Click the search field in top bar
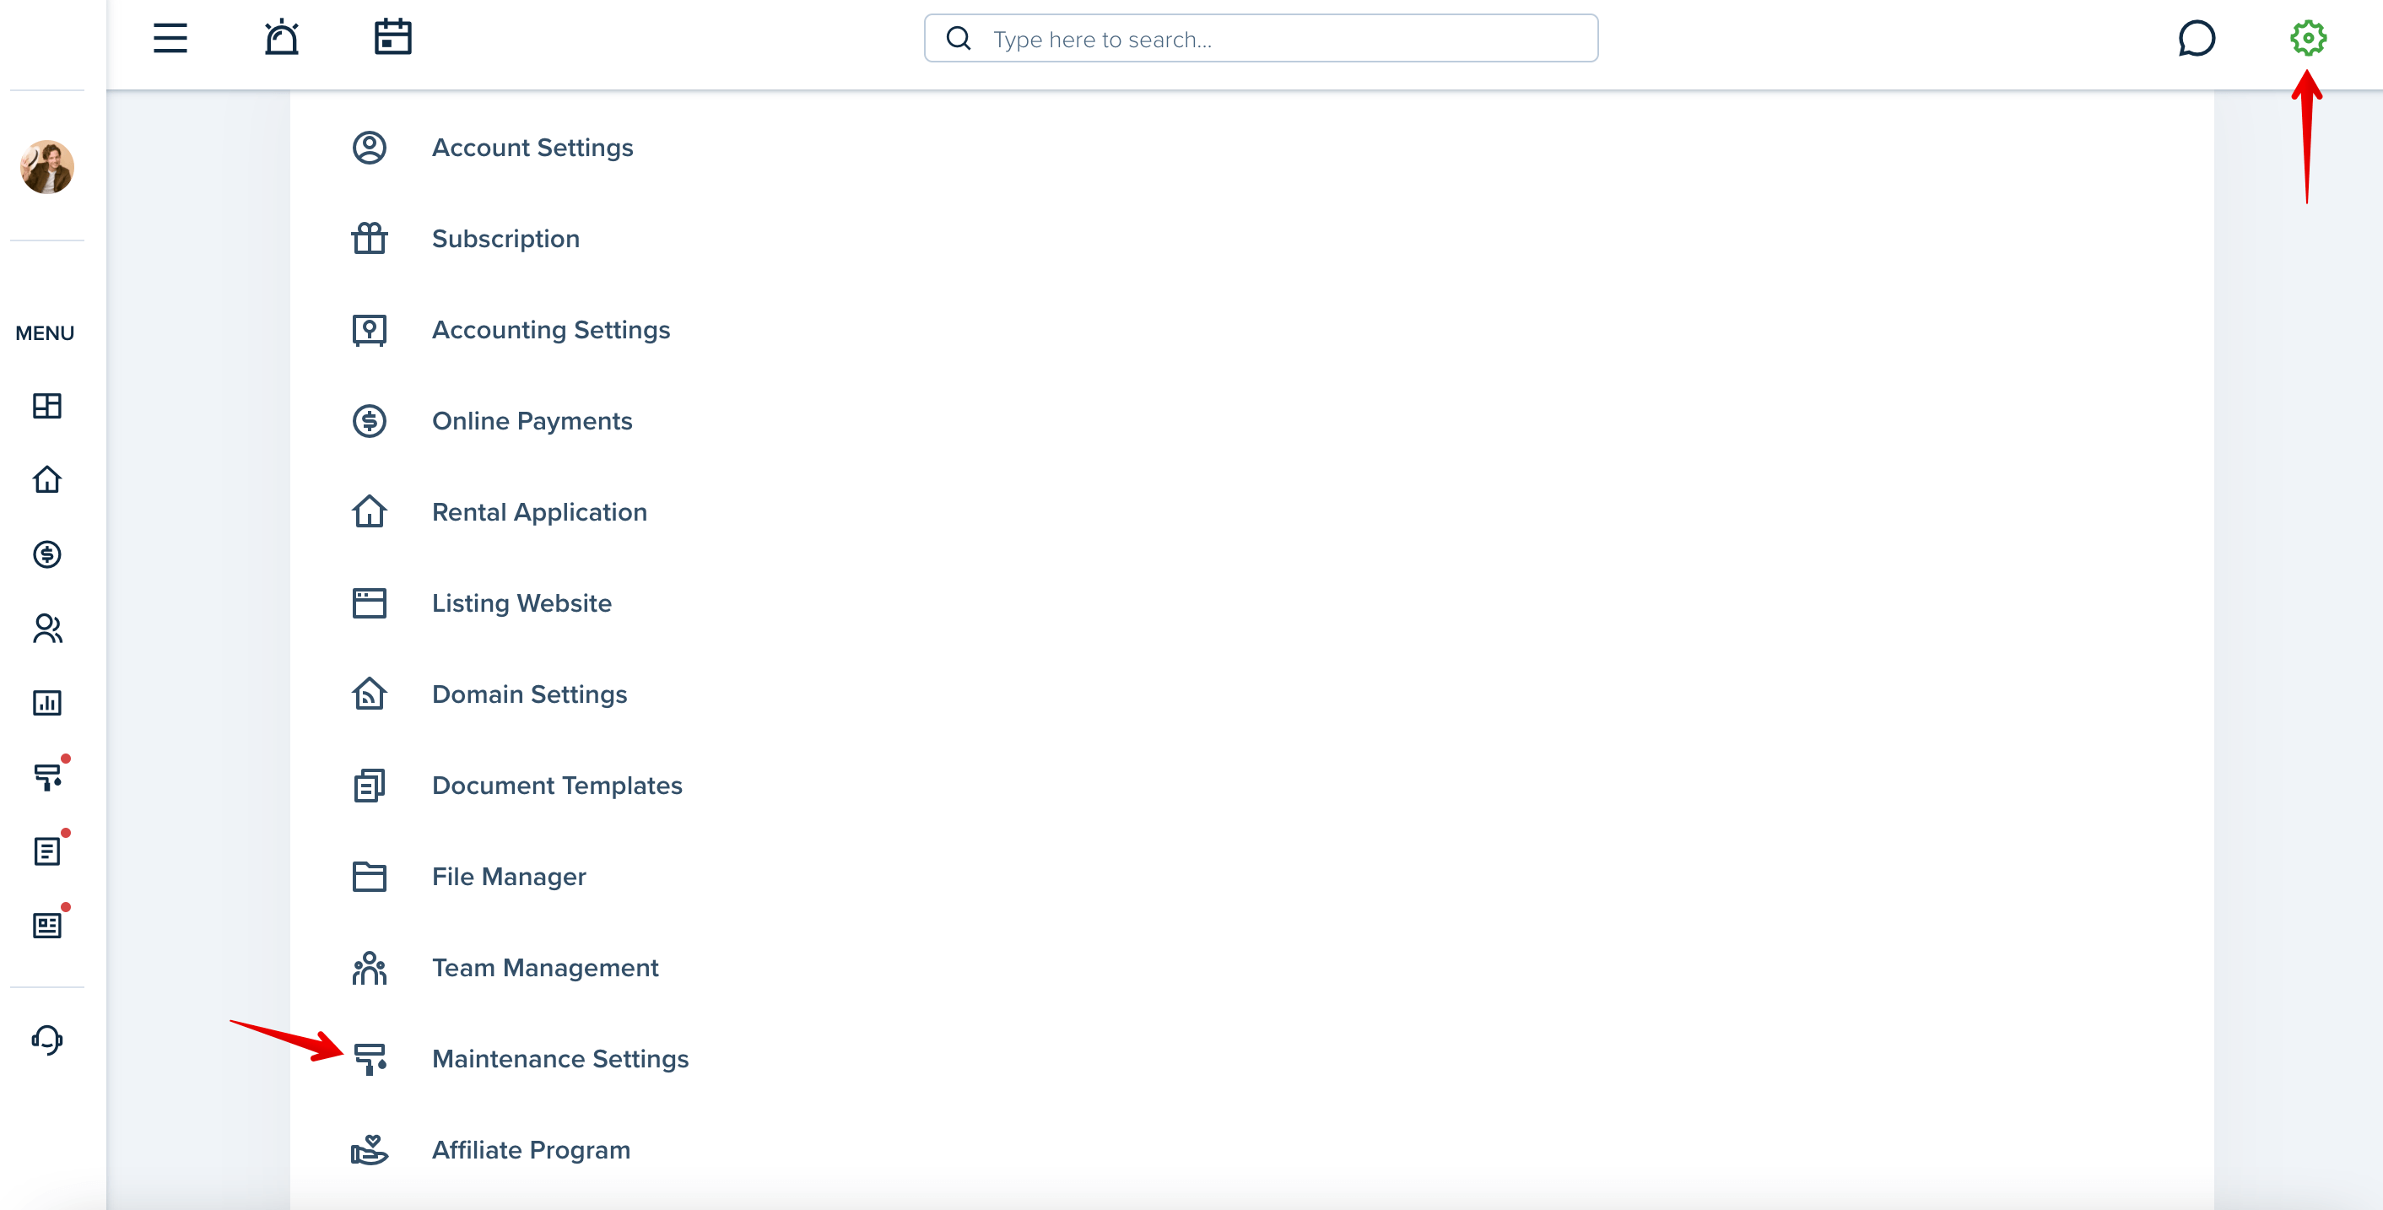This screenshot has width=2383, height=1210. pyautogui.click(x=1260, y=38)
